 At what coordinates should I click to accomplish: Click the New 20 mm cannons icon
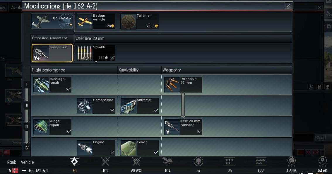click(172, 127)
